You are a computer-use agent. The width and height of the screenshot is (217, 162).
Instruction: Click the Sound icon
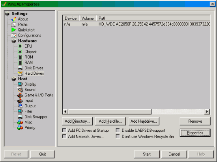coord(20,90)
